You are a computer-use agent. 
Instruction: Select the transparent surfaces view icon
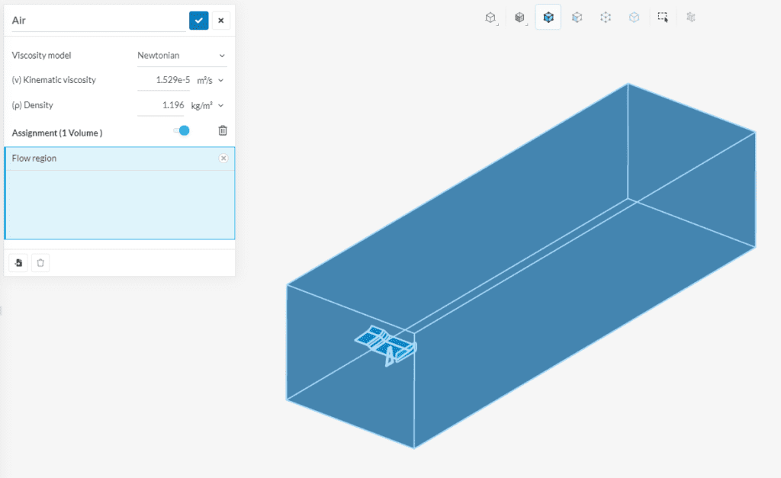(519, 17)
